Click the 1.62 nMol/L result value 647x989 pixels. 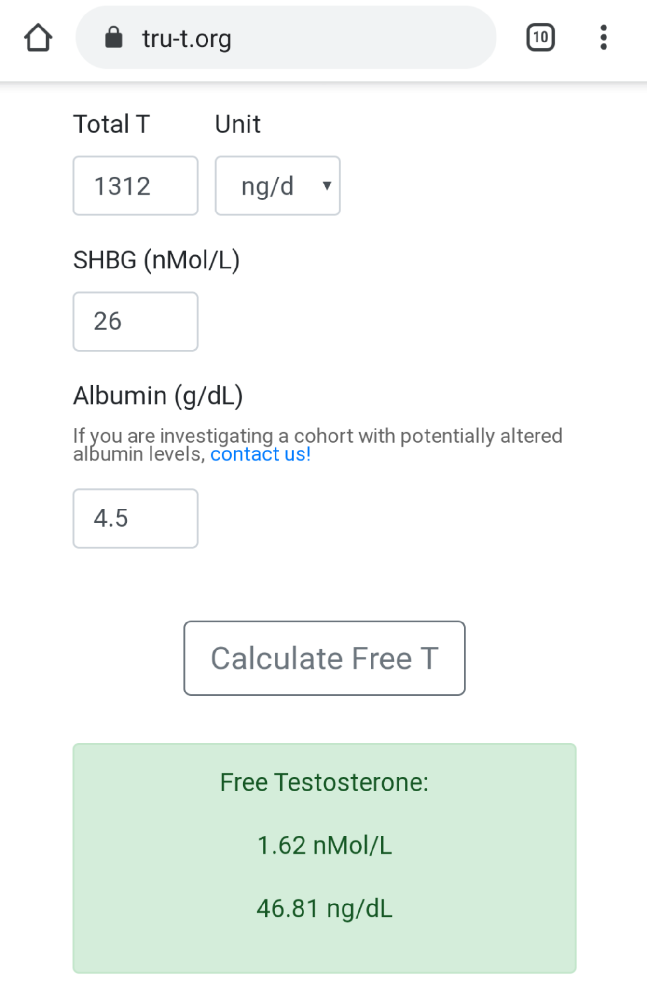click(324, 846)
